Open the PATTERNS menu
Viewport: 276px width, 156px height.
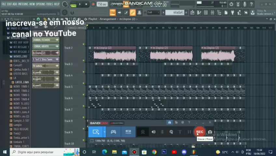23,4
